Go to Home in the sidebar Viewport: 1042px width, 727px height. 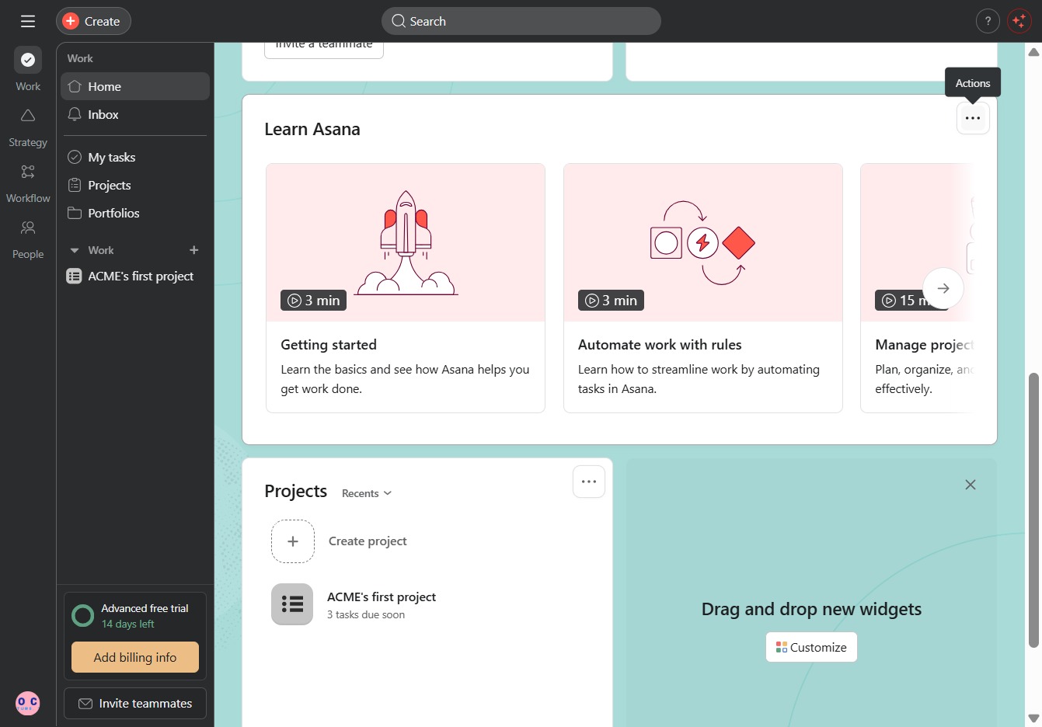point(135,86)
